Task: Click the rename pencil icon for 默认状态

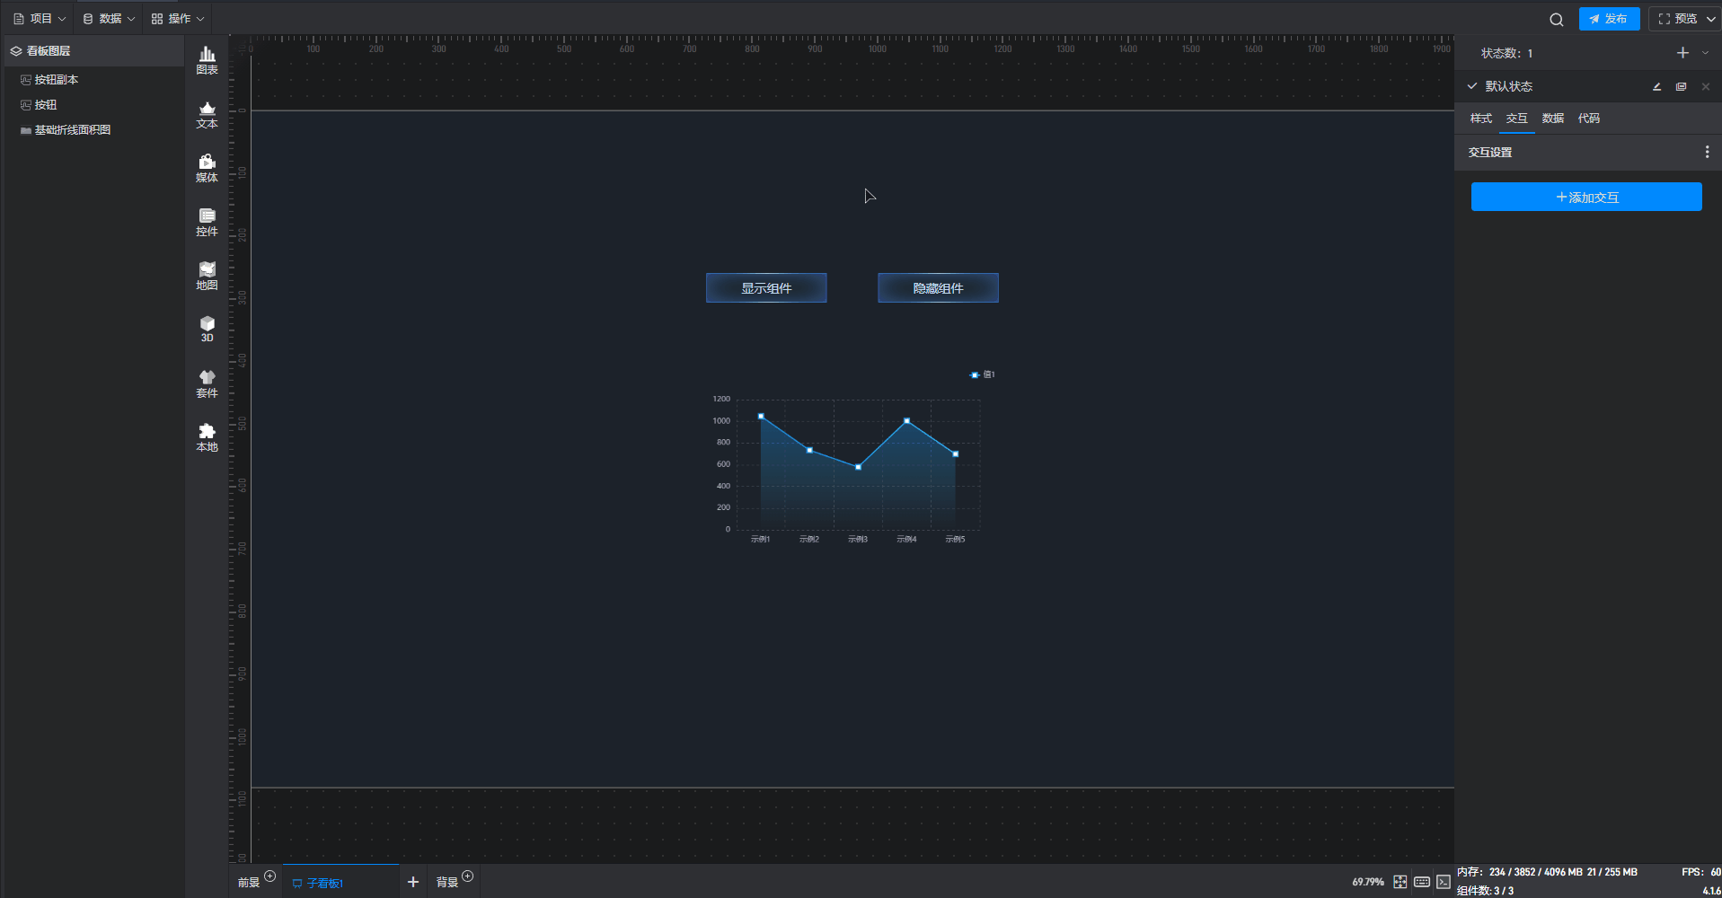Action: 1656,87
